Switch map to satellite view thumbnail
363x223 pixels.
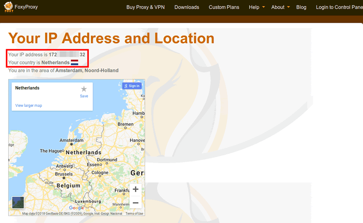tap(18, 202)
